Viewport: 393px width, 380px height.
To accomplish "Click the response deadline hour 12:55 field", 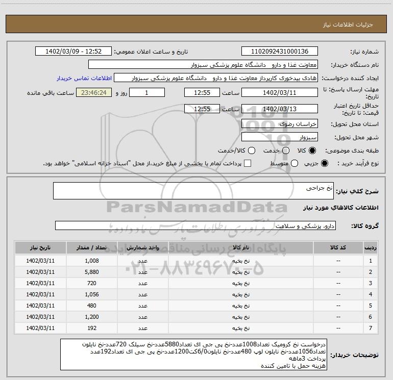I will (x=202, y=92).
